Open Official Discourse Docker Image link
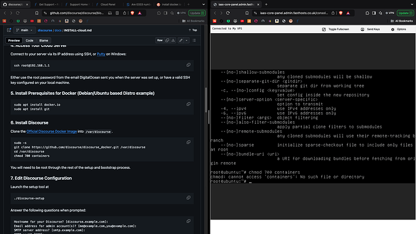The image size is (416, 234). click(x=51, y=131)
